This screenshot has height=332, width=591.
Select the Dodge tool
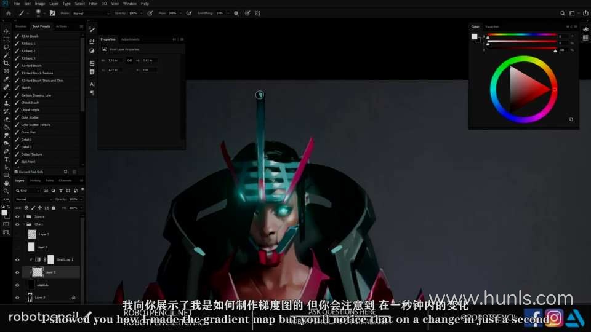(x=6, y=143)
